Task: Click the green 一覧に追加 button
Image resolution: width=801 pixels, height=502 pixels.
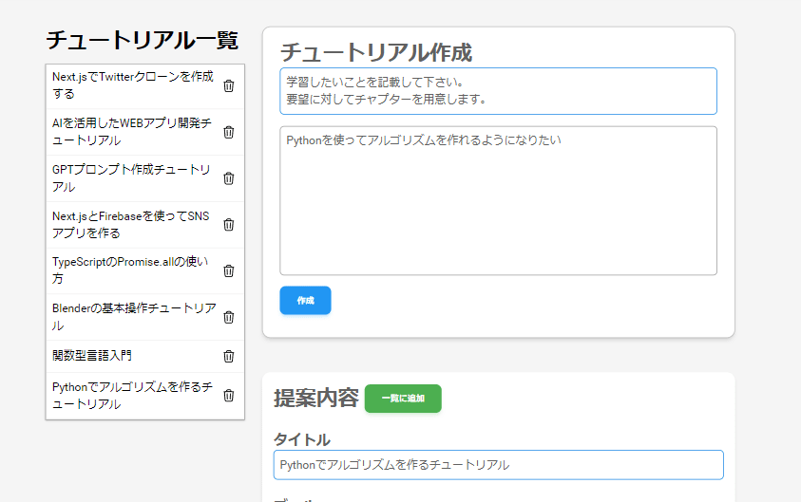Action: click(x=403, y=399)
